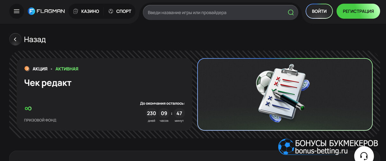
Task: Switch to the Спорт section
Action: pos(124,11)
